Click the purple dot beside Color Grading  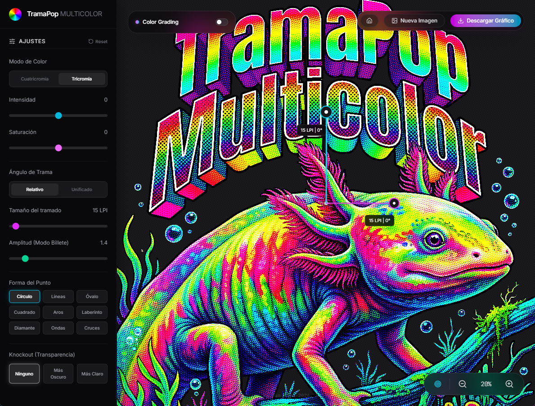coord(137,22)
